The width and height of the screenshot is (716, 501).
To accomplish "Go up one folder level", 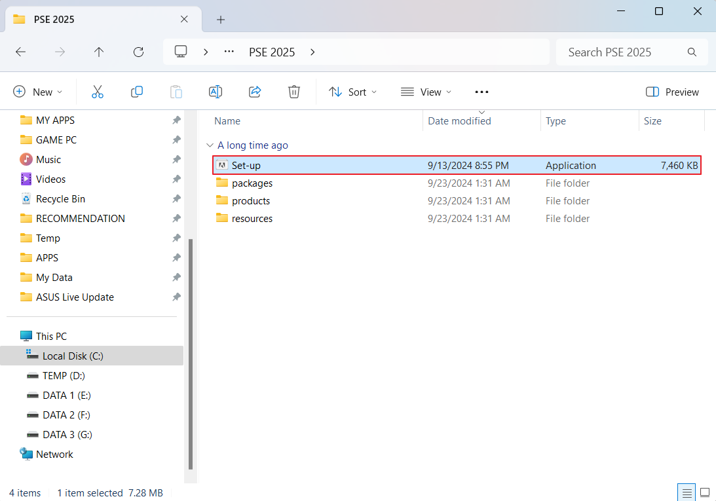I will point(99,52).
